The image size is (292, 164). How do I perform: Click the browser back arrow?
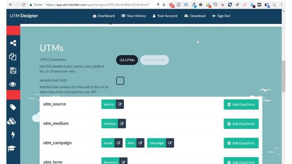coord(10,5)
